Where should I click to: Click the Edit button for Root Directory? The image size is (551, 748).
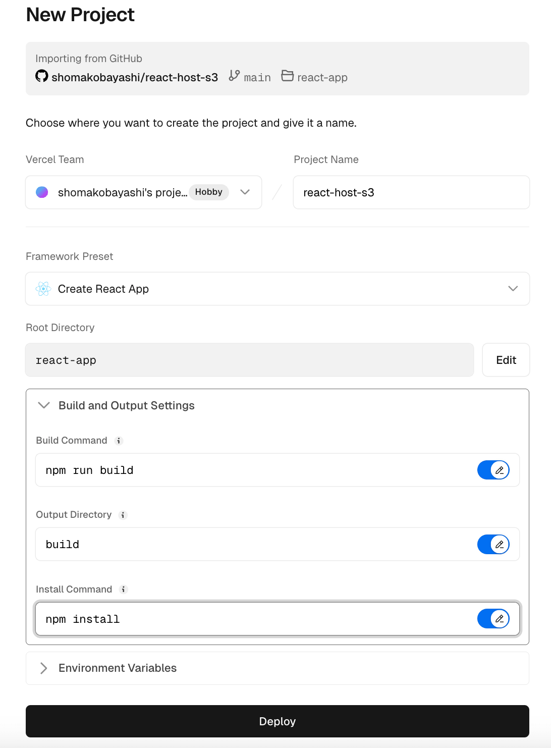pos(506,360)
